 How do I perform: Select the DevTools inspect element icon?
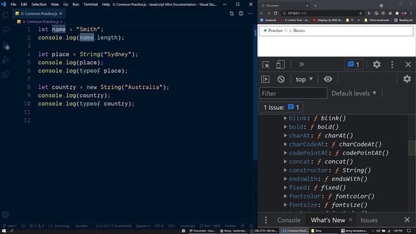[x=266, y=64]
